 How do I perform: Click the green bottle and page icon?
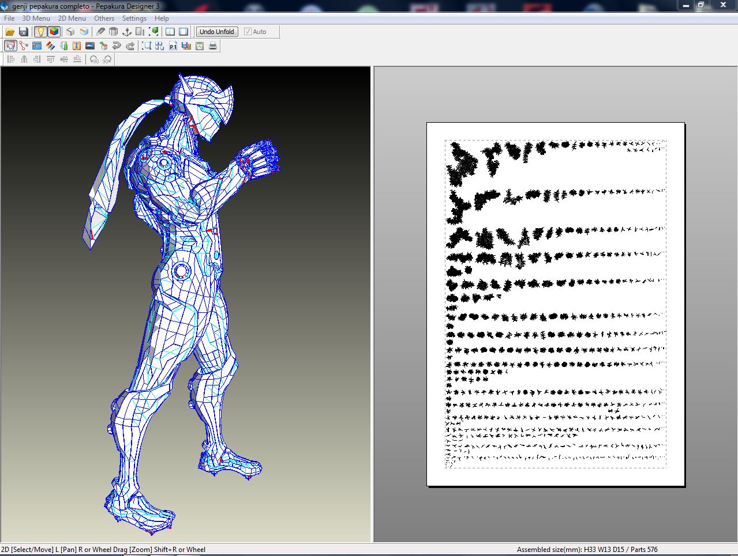pyautogui.click(x=63, y=46)
